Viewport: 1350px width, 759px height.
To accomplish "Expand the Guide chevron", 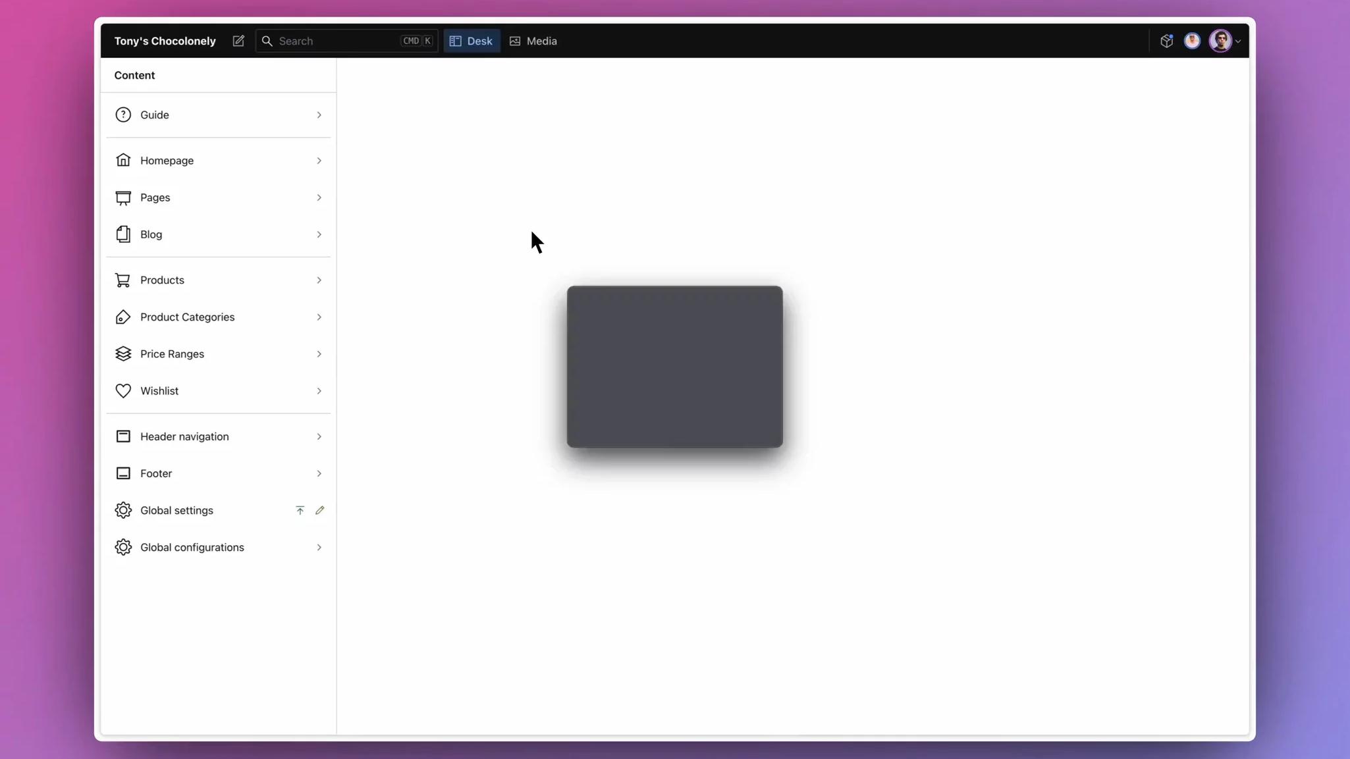I will [319, 115].
